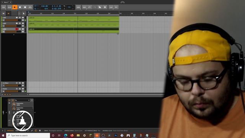Switch to the ARRANGE view tab

10,130
